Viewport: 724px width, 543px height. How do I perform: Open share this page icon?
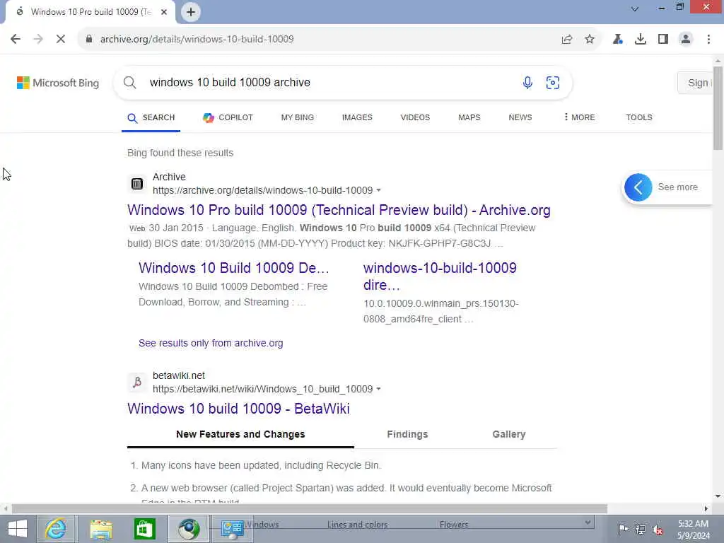coord(567,40)
